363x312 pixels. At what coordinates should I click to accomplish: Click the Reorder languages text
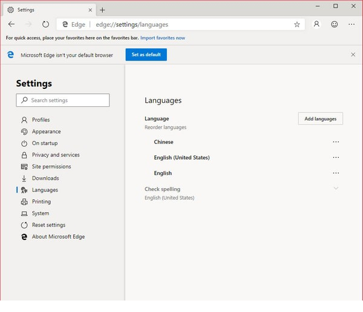point(165,128)
